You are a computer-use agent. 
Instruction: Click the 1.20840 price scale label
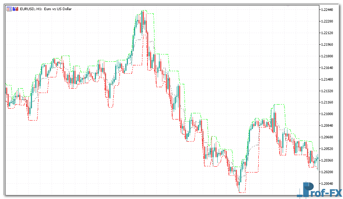tap(328, 126)
